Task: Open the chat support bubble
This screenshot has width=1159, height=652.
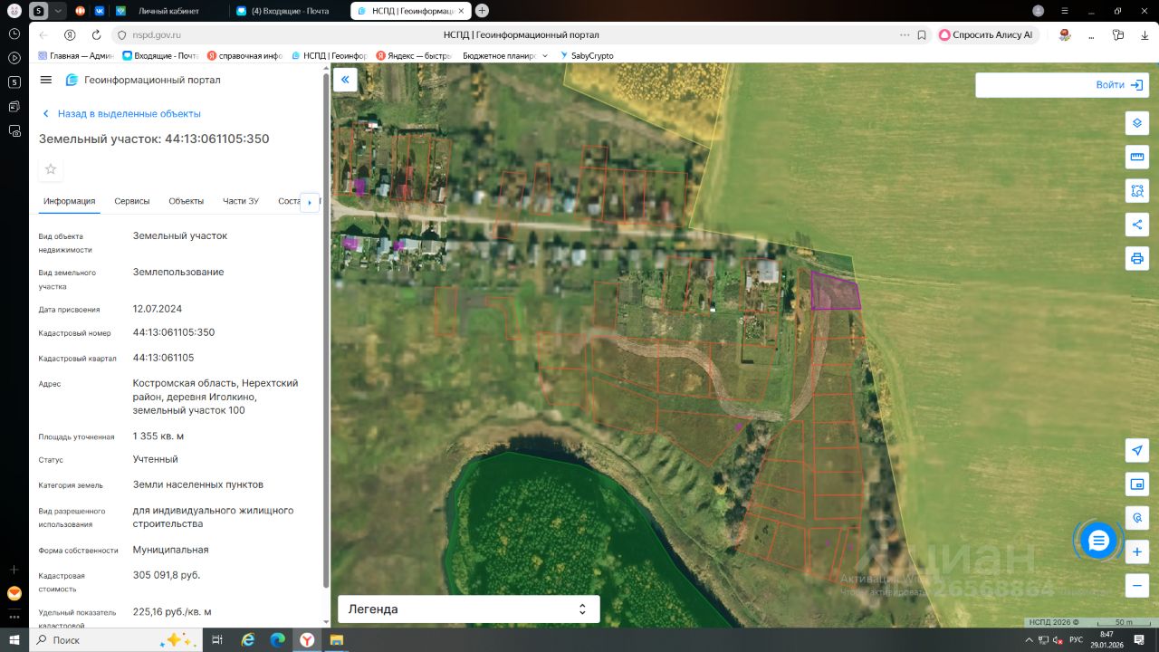Action: [1098, 541]
